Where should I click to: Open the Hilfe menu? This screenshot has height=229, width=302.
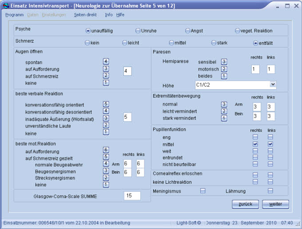(x=120, y=15)
